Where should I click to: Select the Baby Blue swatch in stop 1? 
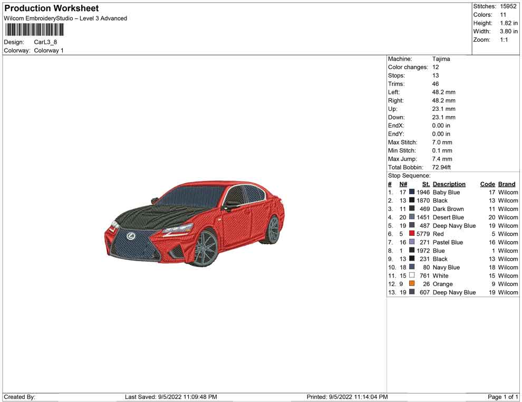click(x=412, y=193)
